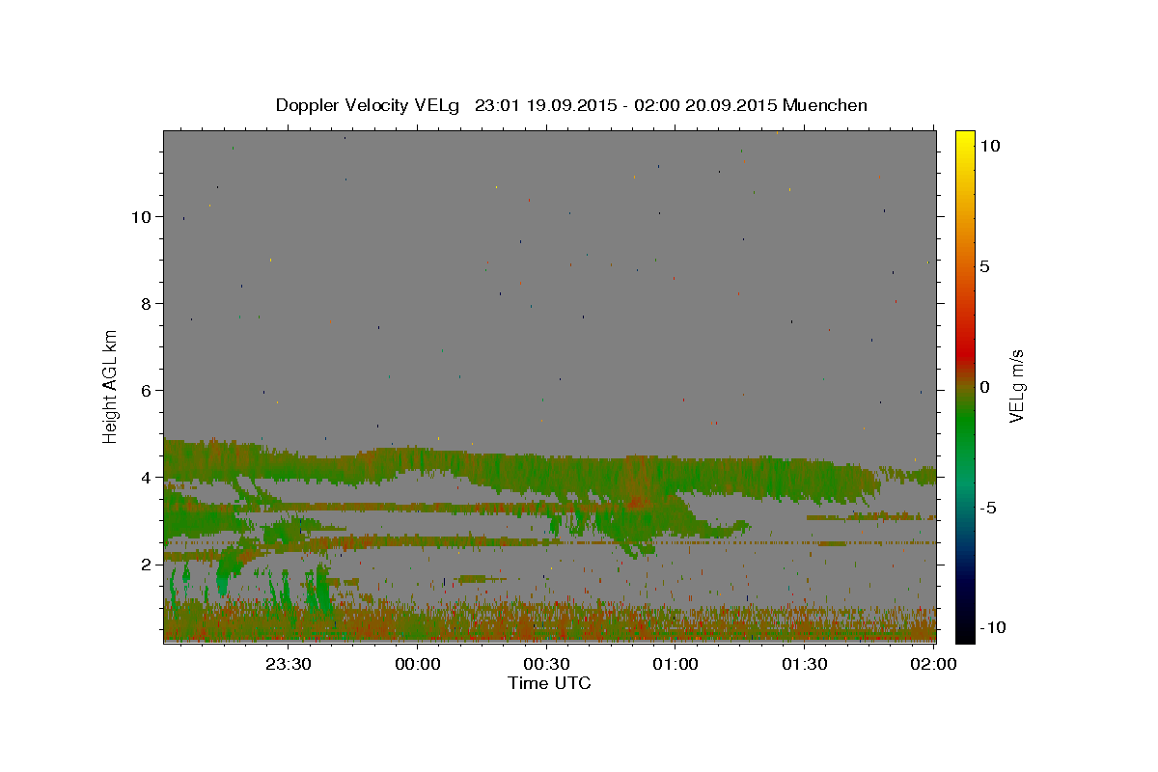Click the '01:00' time tick label
This screenshot has height=772, width=1158.
pyautogui.click(x=675, y=664)
